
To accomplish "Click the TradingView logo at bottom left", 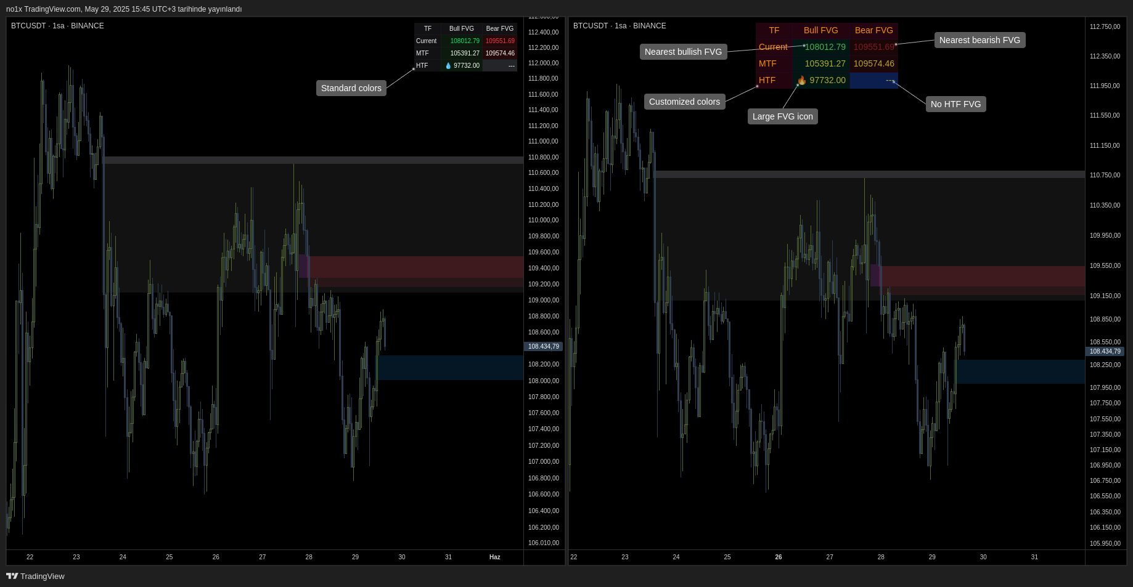I will click(x=12, y=576).
